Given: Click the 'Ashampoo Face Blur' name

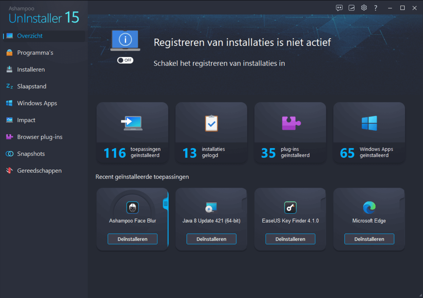Looking at the screenshot, I should 132,221.
